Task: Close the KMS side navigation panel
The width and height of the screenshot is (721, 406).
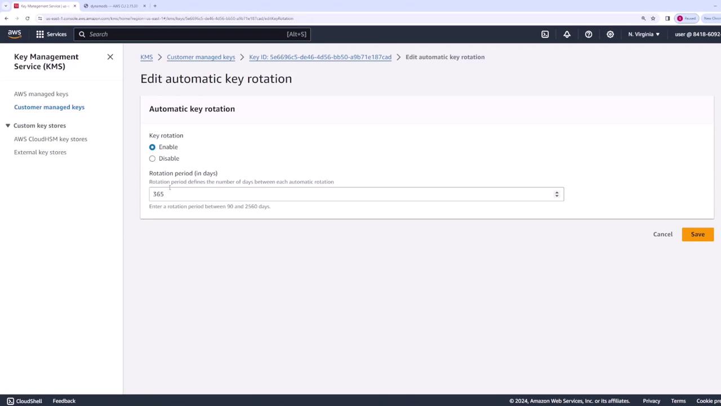Action: pyautogui.click(x=110, y=57)
